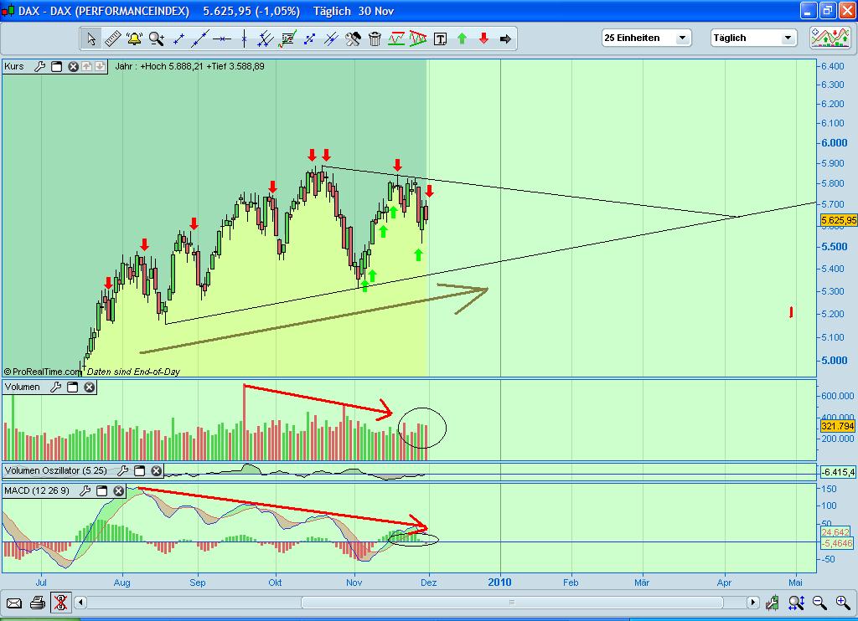Open the Kurs panel settings wrench
This screenshot has width=858, height=621.
coord(40,67)
